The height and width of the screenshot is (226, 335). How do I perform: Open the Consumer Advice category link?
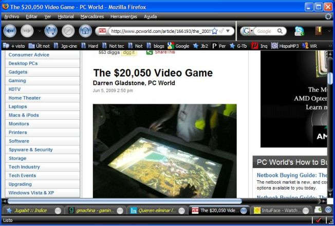tap(29, 55)
